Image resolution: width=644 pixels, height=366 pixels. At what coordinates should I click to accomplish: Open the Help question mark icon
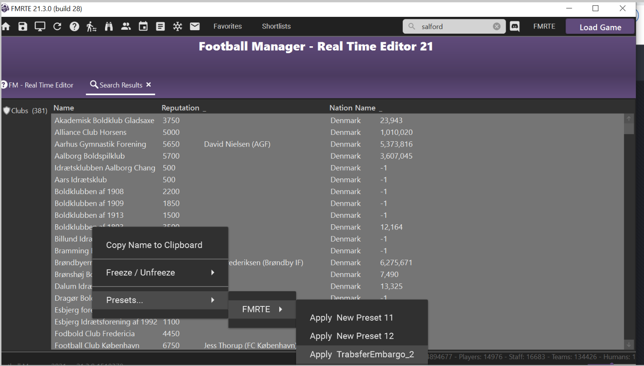tap(74, 26)
